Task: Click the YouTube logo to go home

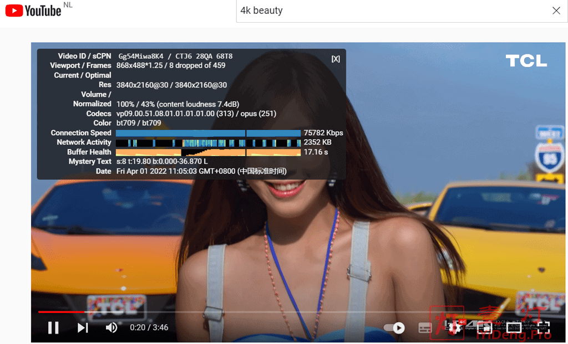Action: click(x=33, y=11)
